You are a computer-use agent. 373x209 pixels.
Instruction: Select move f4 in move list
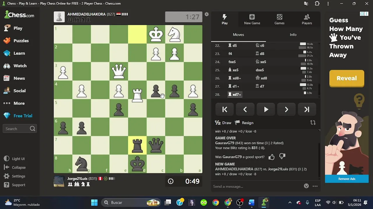230,54
